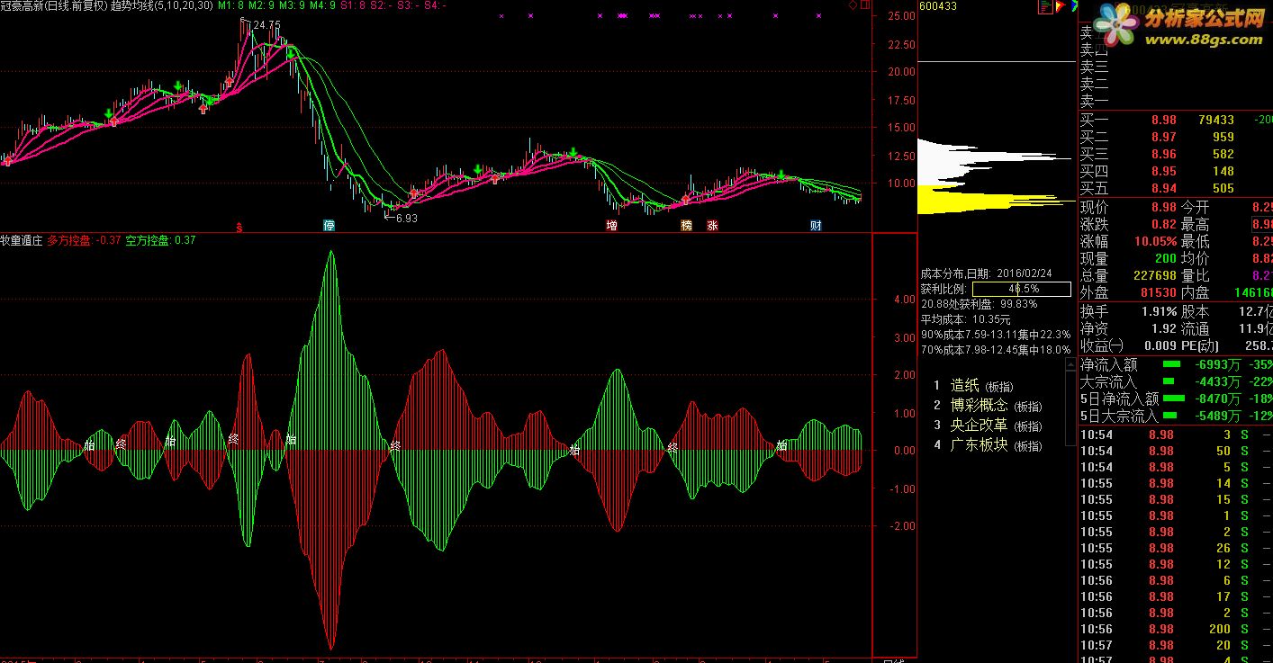Click the 成本分布,日期: 2016/02/24 line

tap(986, 273)
